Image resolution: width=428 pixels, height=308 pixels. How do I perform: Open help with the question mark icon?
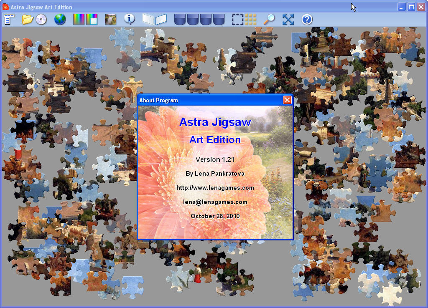coord(307,20)
